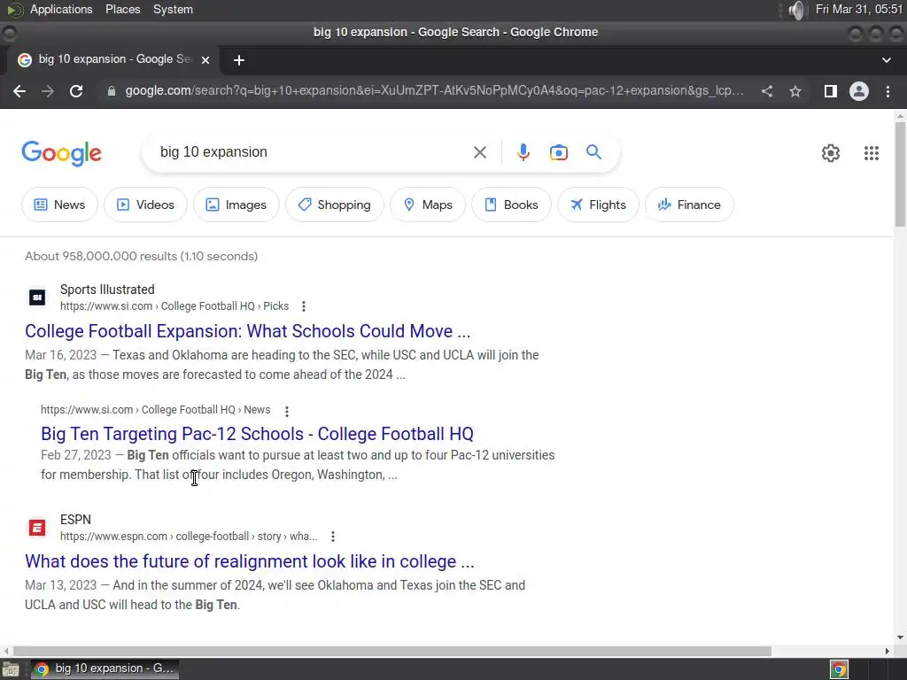907x680 pixels.
Task: Clear the search box text
Action: pos(480,152)
